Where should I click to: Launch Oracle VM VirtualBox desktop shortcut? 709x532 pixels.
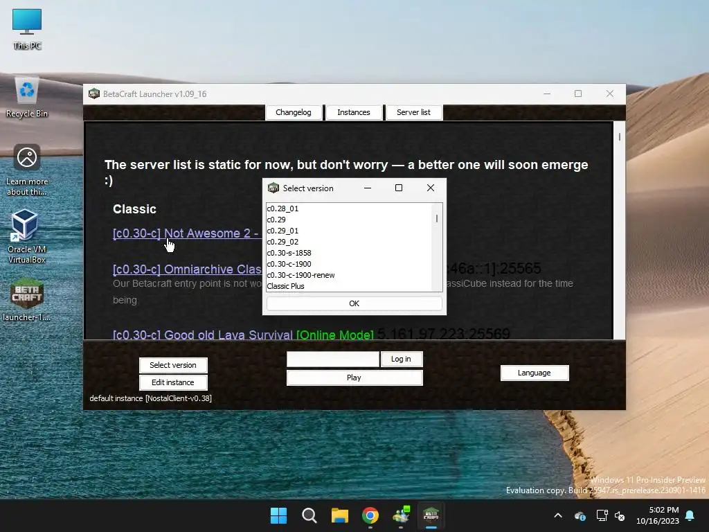pyautogui.click(x=27, y=236)
